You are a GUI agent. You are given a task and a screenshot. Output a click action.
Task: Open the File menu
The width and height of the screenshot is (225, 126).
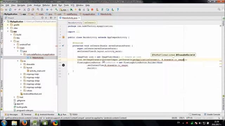(x=2, y=5)
